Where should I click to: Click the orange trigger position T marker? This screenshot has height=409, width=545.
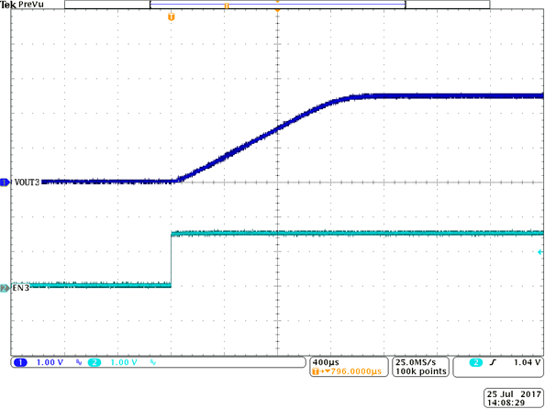coord(171,17)
